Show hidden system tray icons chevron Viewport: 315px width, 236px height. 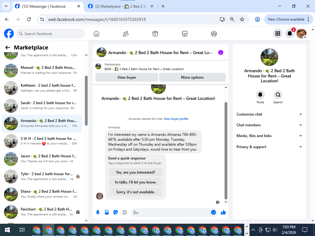point(253,230)
